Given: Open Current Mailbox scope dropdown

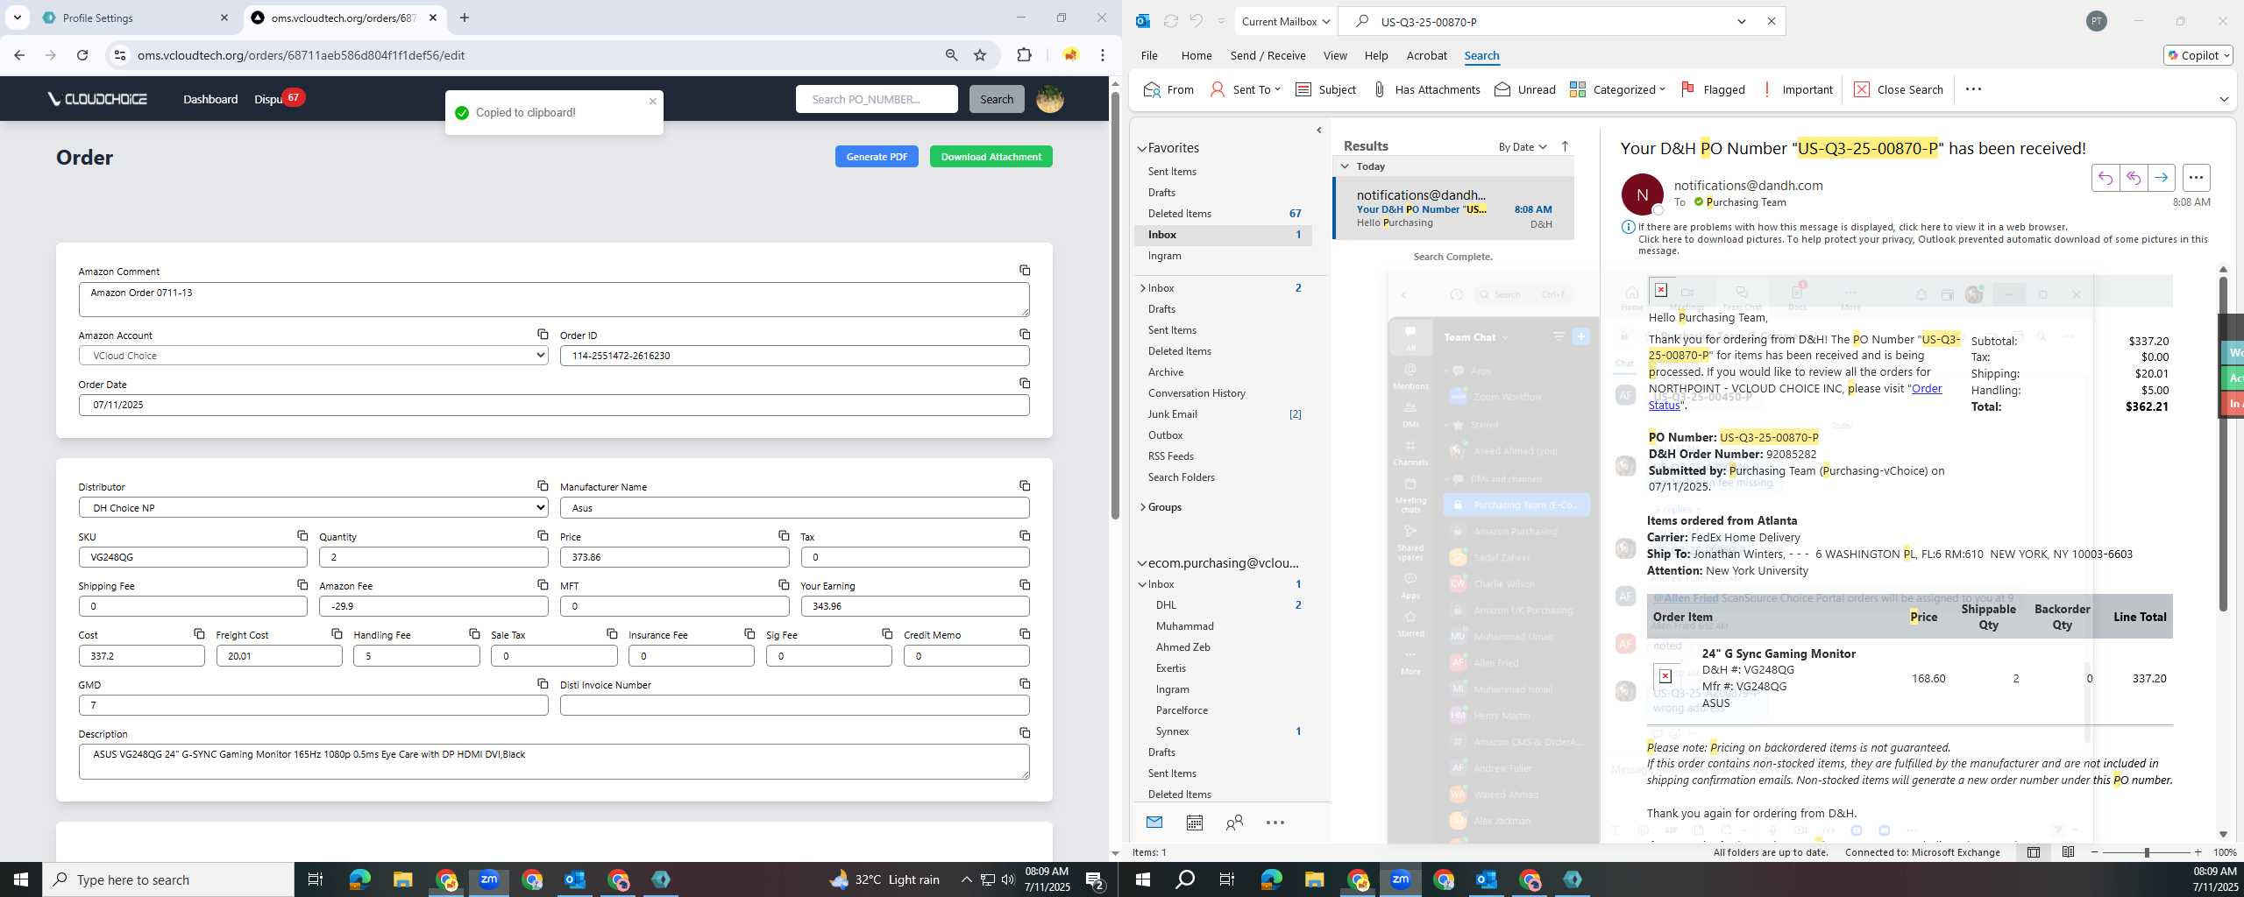Looking at the screenshot, I should pyautogui.click(x=1285, y=22).
